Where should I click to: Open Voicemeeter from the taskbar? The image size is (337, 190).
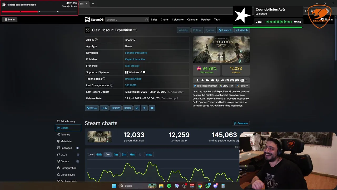coord(192,186)
